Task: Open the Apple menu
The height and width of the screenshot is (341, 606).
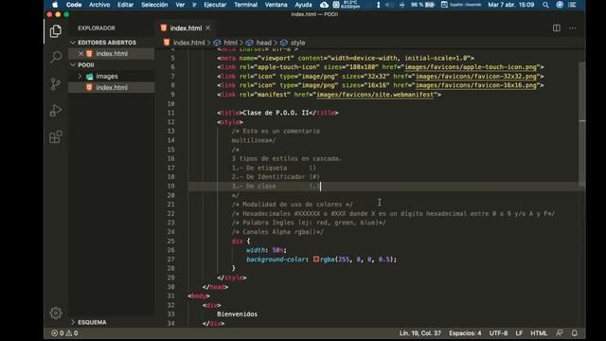Action: click(x=55, y=5)
